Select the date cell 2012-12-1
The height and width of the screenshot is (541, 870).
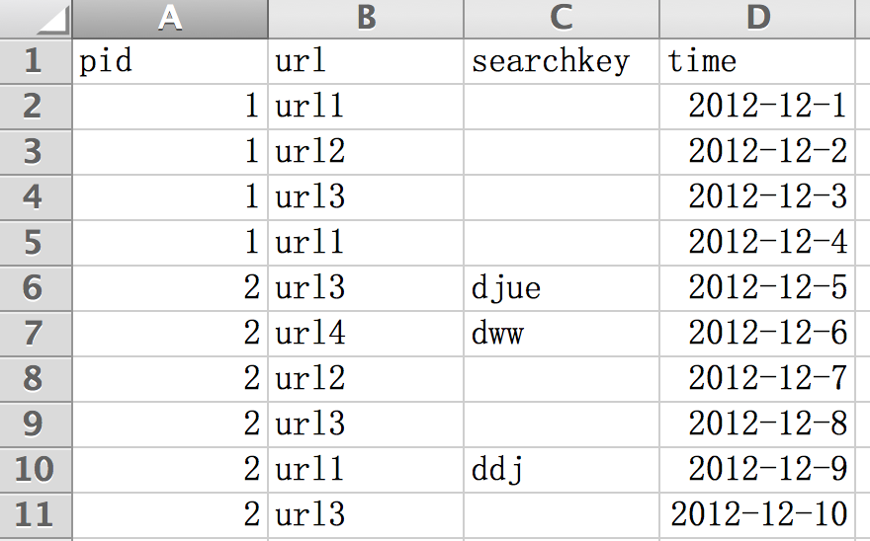click(x=757, y=107)
